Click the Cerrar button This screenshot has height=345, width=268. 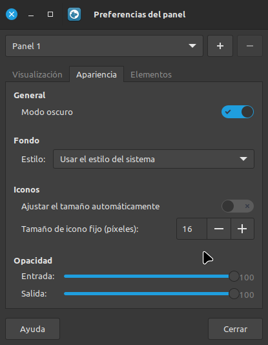tap(235, 329)
